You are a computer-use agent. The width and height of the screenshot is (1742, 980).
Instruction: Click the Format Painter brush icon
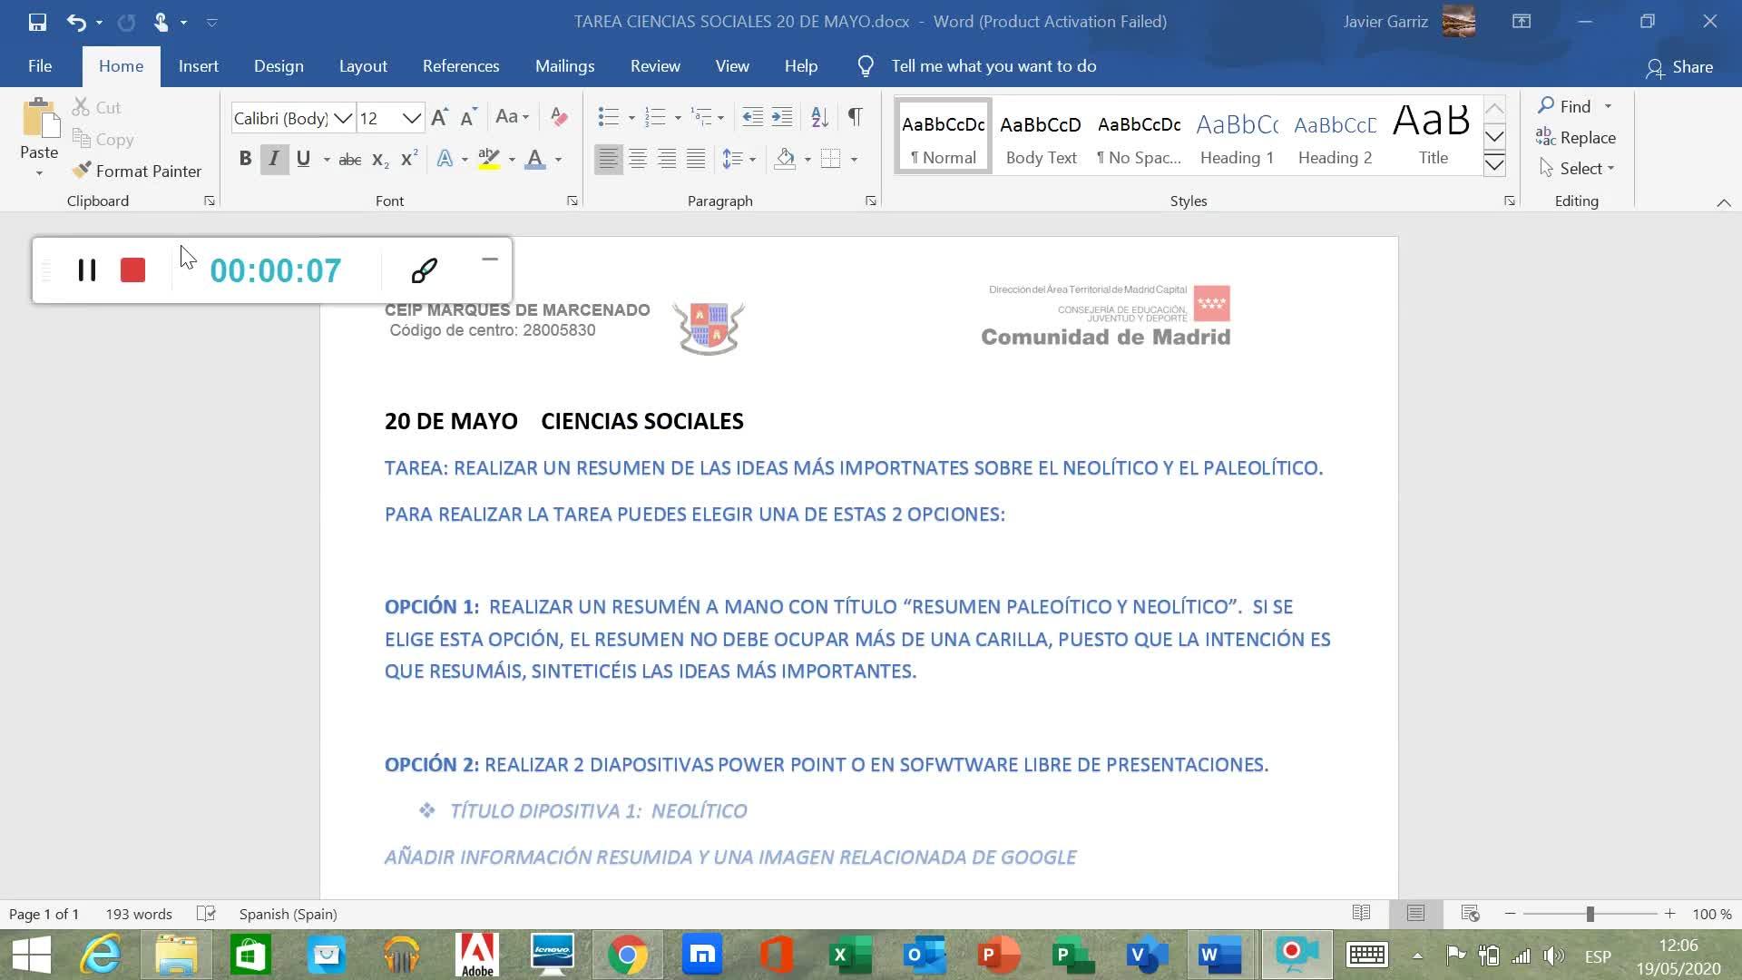pos(82,171)
